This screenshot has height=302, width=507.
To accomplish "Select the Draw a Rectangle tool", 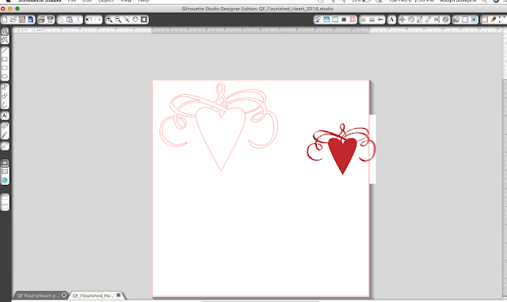I will pyautogui.click(x=5, y=59).
